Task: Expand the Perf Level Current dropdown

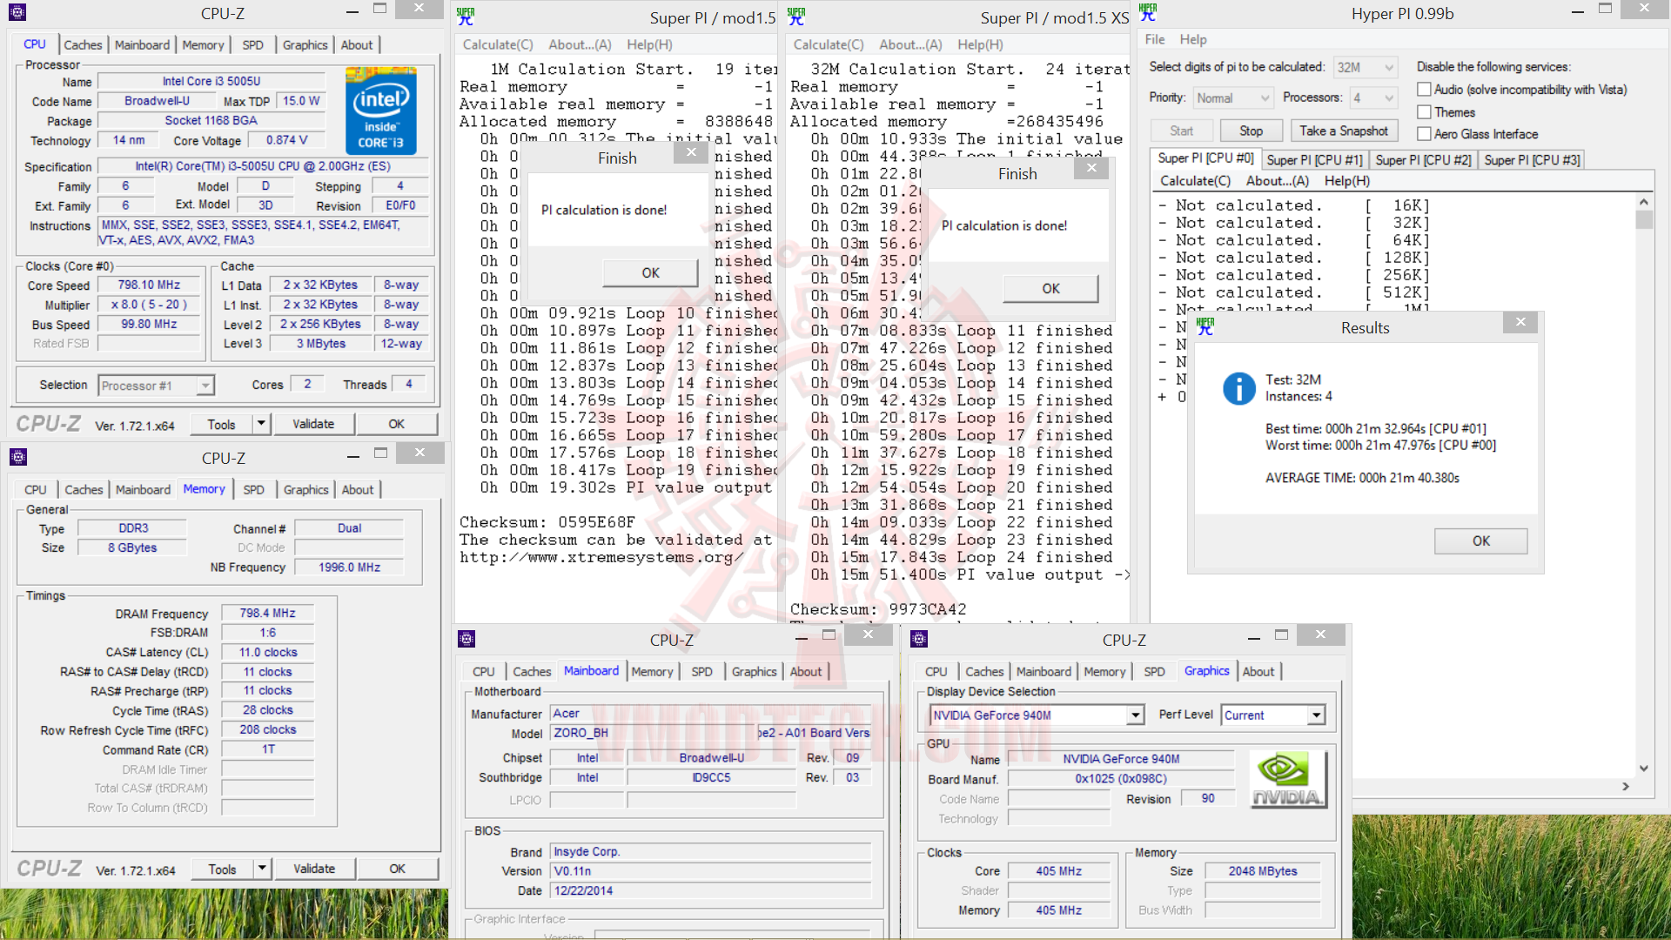Action: (1316, 715)
